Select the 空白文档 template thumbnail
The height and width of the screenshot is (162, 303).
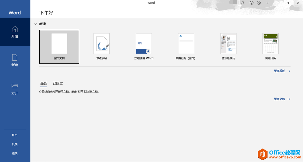(59, 44)
